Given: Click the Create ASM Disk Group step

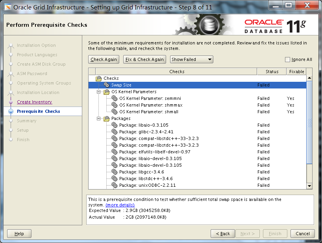Looking at the screenshot, I should [41, 64].
